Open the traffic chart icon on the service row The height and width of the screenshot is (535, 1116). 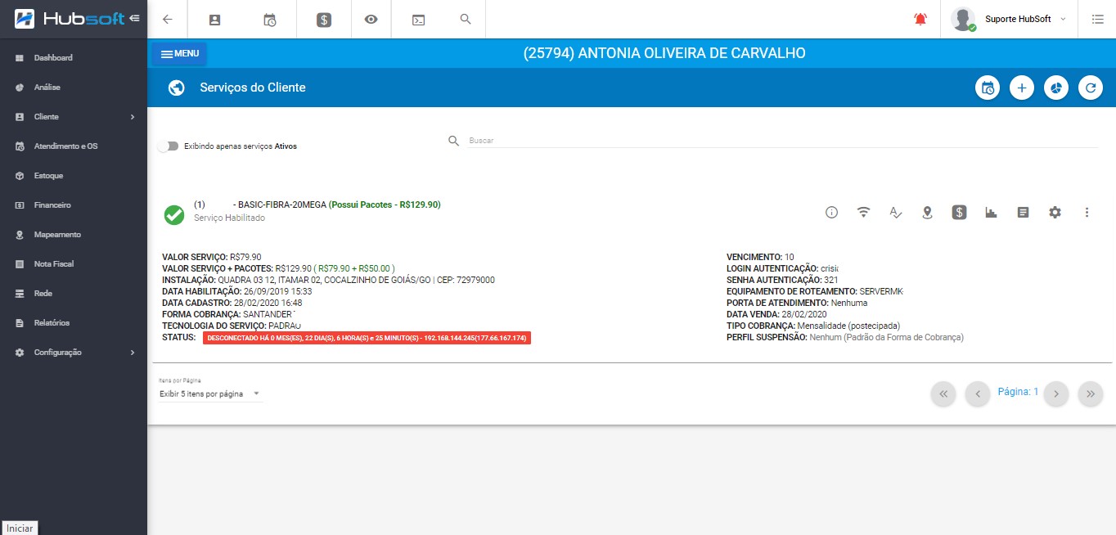coord(991,213)
